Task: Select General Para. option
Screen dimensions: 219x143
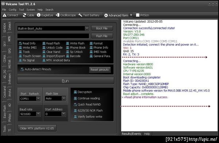Action: click(91, 56)
